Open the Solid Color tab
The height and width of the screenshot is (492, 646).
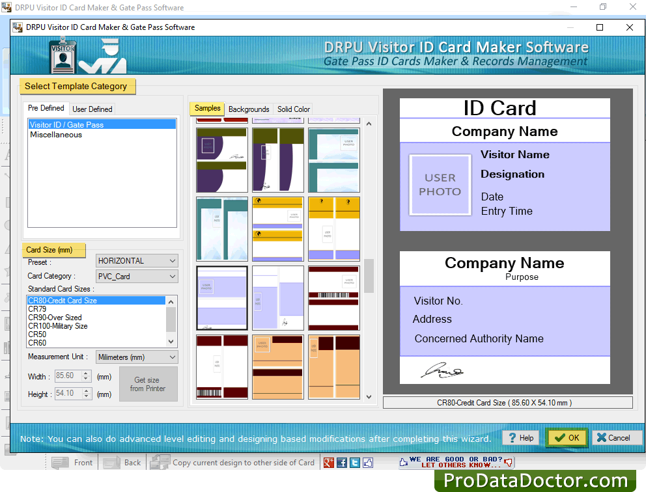click(293, 109)
